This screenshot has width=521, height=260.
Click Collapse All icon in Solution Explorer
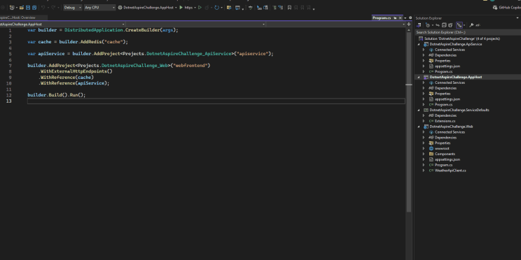click(x=444, y=25)
